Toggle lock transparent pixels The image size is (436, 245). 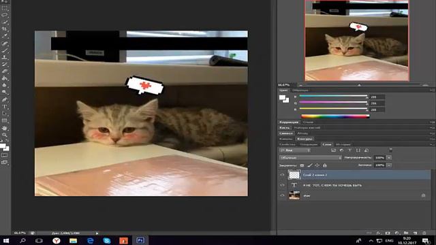coord(302,165)
